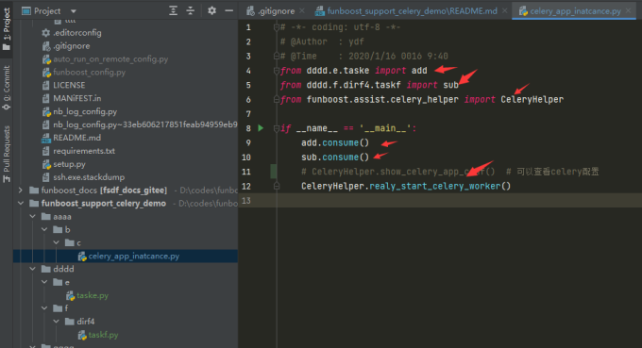Click the Expand All icon in Project panel
Image resolution: width=642 pixels, height=348 pixels.
(173, 10)
